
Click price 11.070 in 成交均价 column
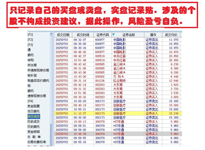174,40
